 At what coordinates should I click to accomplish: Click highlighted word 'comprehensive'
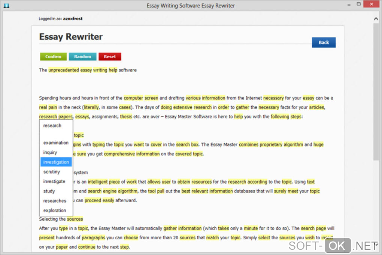[x=119, y=154]
